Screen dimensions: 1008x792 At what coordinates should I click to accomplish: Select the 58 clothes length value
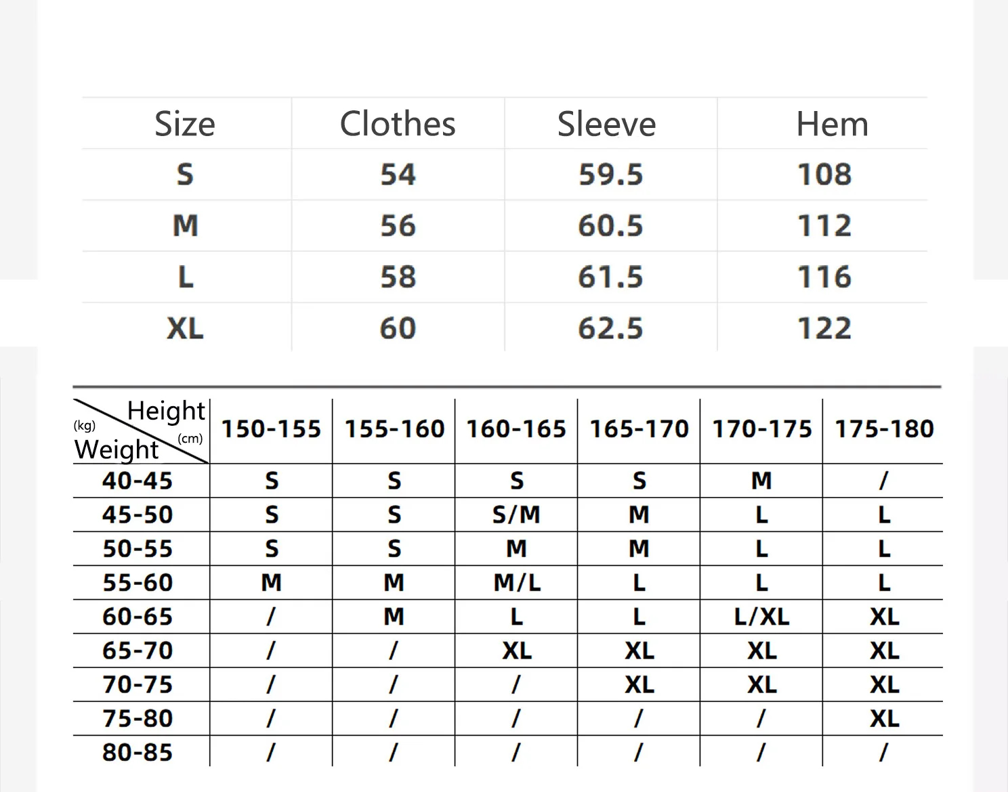coord(398,278)
